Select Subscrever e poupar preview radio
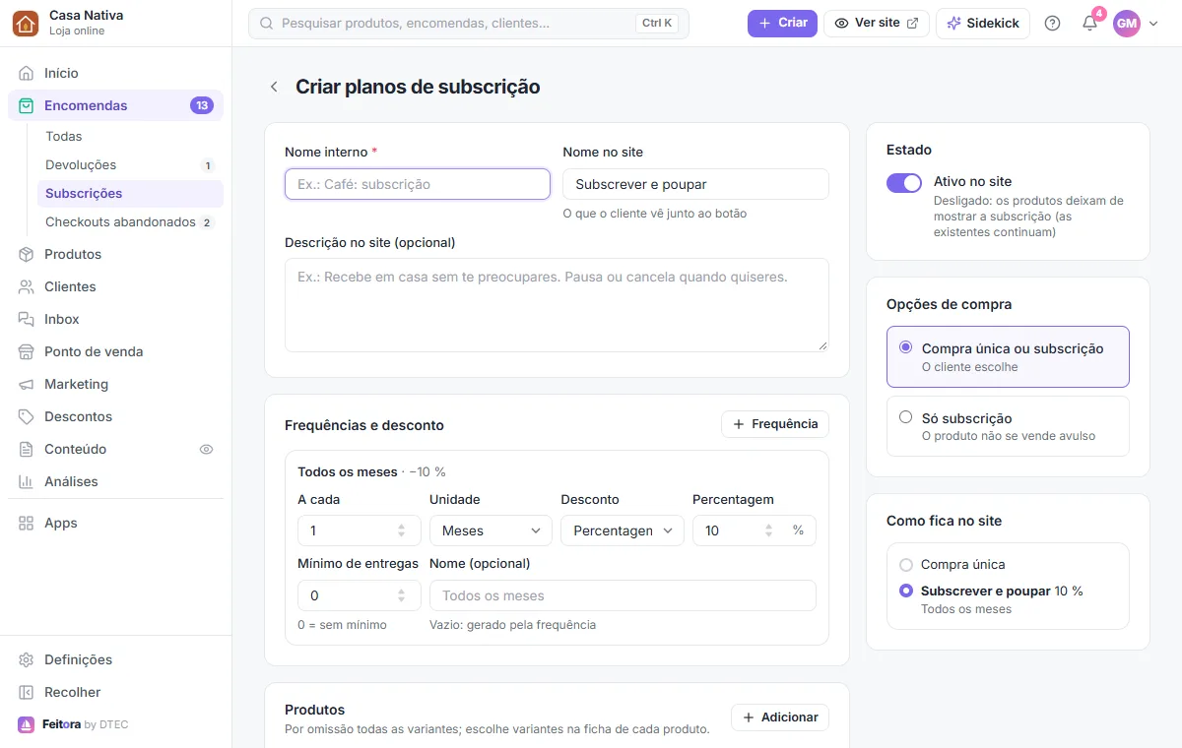Screen dimensions: 1182x748 [906, 592]
